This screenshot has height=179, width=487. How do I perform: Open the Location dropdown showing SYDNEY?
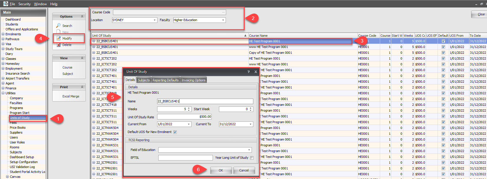tap(155, 20)
